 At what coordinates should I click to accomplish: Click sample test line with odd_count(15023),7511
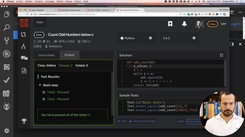tap(162, 110)
